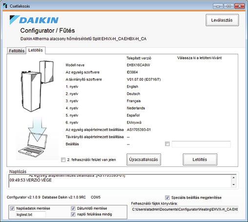Click the Újracsatlakozás button

(144, 160)
